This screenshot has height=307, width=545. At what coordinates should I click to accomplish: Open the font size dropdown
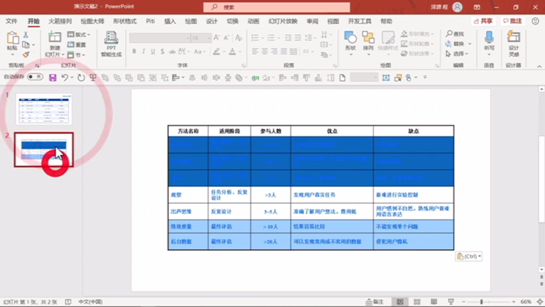(x=209, y=38)
